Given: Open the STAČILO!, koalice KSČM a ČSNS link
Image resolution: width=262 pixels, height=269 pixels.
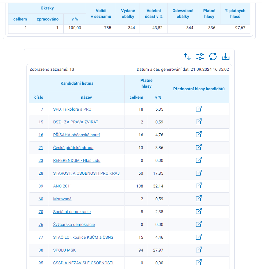Looking at the screenshot, I should tap(83, 238).
